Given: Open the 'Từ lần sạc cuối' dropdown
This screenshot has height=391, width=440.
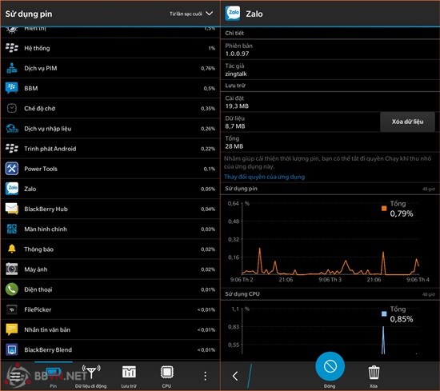Looking at the screenshot, I should (x=191, y=14).
